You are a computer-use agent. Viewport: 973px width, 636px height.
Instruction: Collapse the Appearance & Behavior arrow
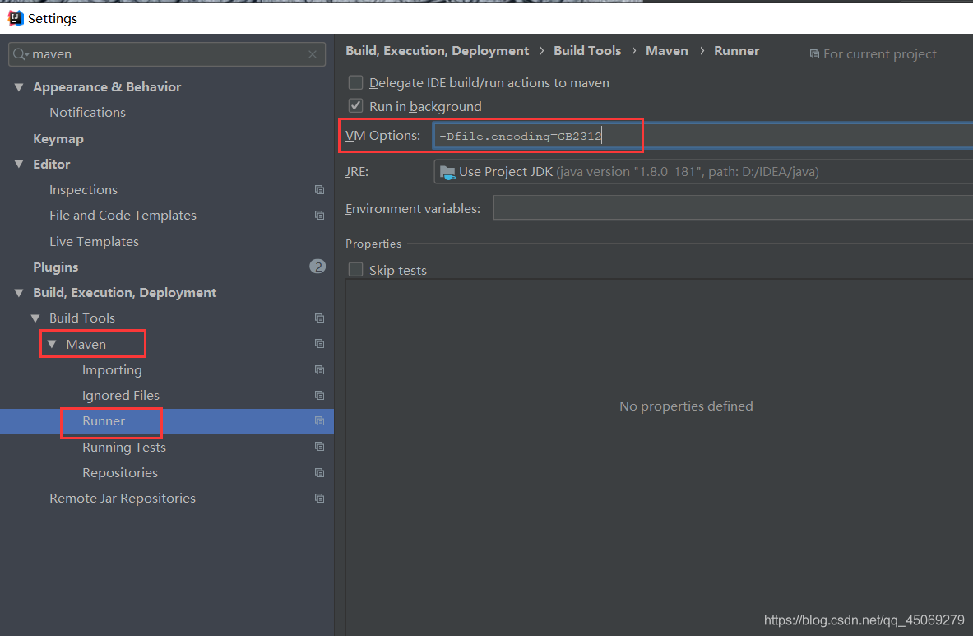tap(19, 87)
